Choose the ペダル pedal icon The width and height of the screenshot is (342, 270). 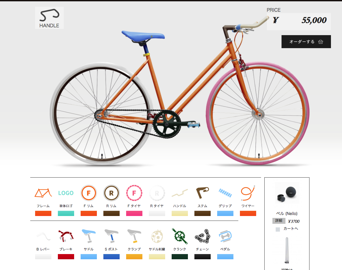225,236
